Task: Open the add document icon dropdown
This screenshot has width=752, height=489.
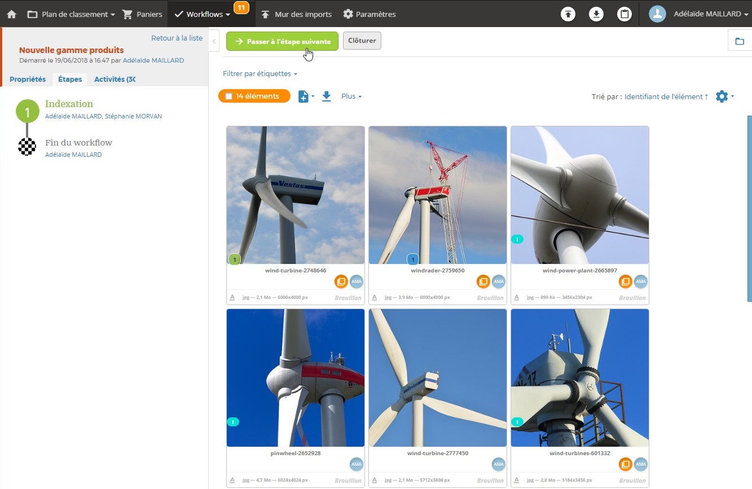Action: pos(306,96)
